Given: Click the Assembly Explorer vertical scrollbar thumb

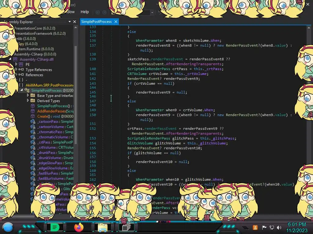Looking at the screenshot, I should [76, 94].
